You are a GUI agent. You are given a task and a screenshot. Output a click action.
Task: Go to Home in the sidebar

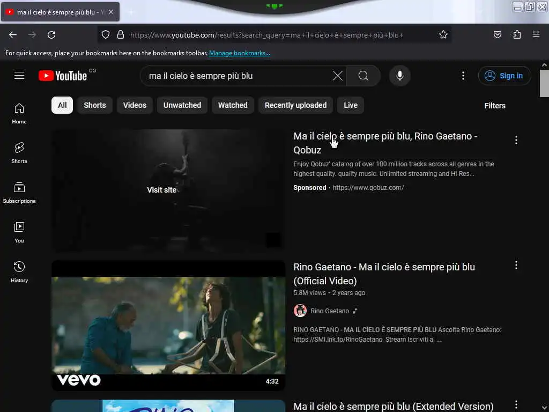pos(19,114)
